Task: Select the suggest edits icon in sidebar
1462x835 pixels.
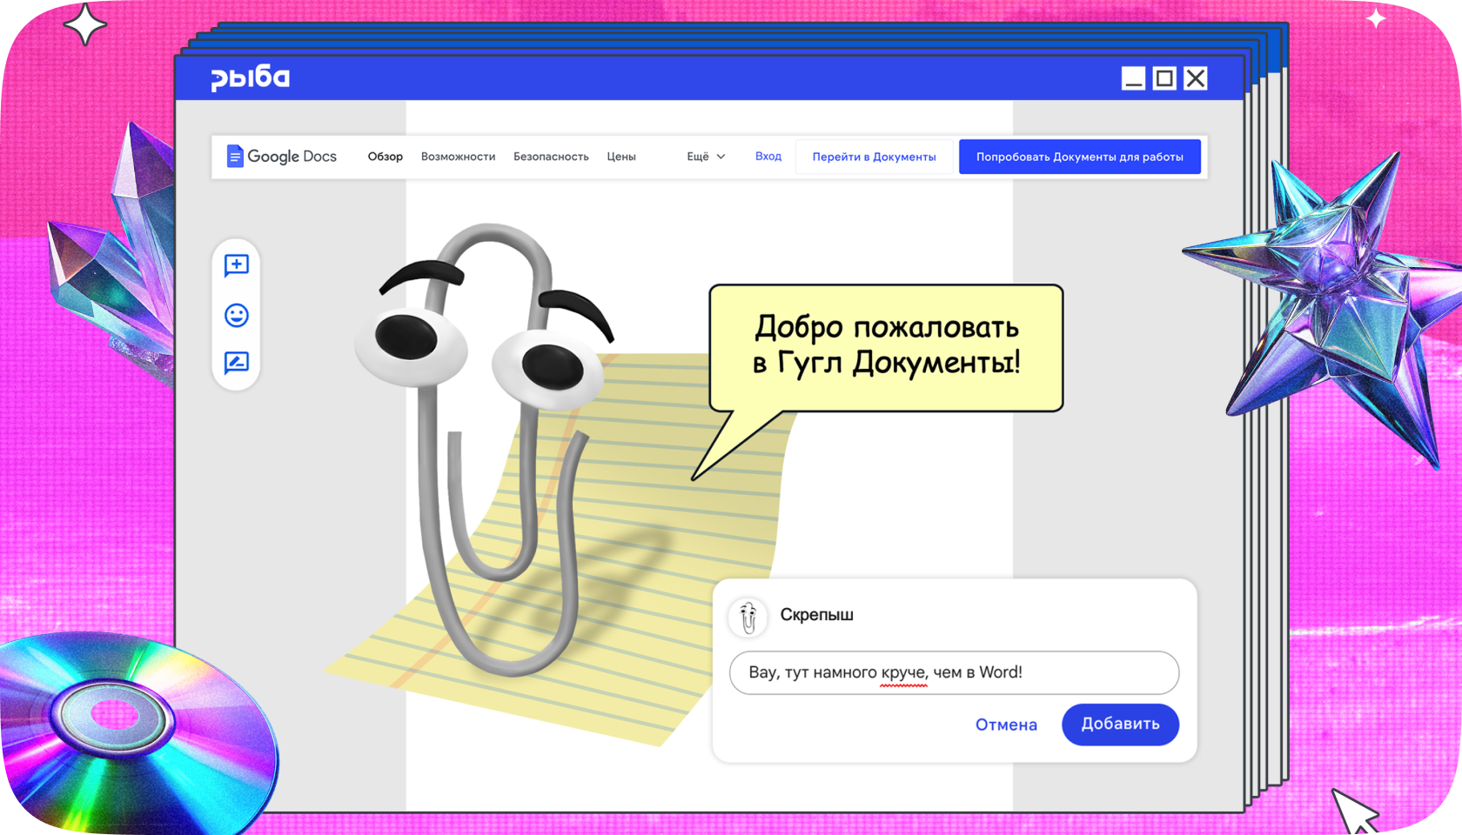Action: tap(237, 363)
